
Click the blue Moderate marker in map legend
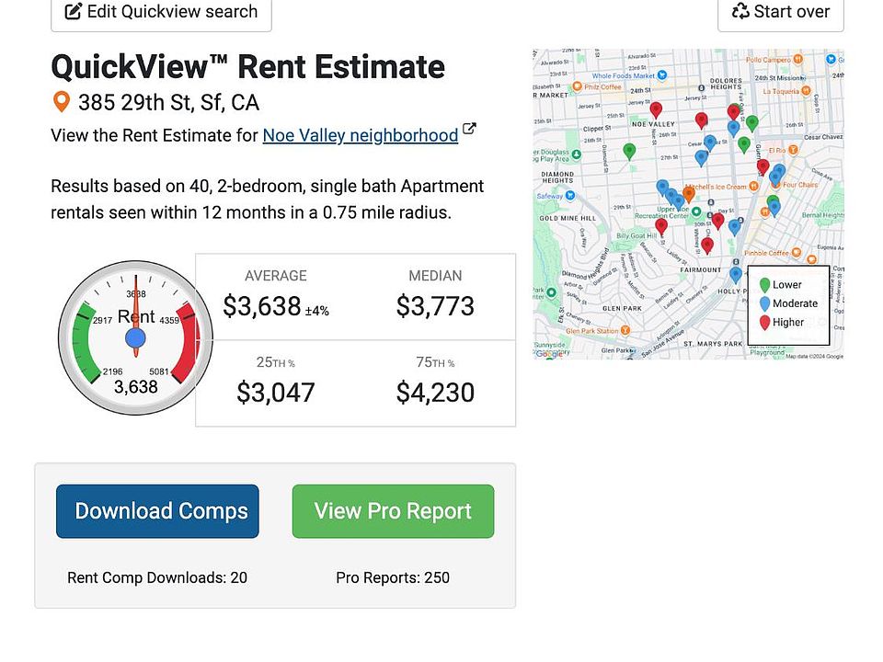(x=764, y=304)
